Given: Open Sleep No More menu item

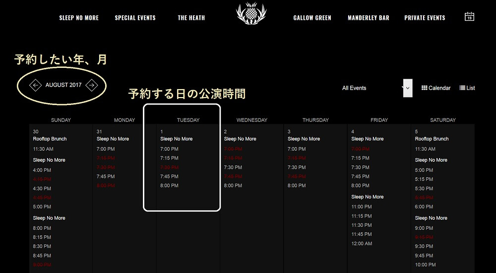Looking at the screenshot, I should (79, 18).
